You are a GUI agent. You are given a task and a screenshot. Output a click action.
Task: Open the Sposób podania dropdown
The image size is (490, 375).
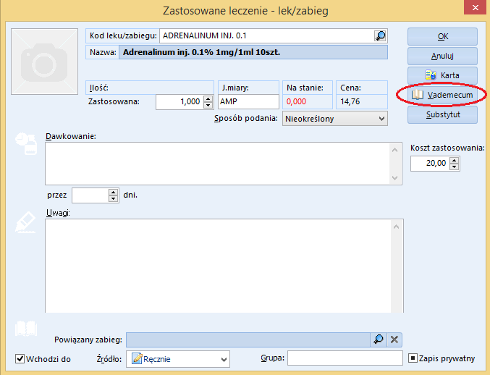pos(335,119)
